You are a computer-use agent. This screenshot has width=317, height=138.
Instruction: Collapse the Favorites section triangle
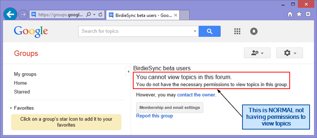click(x=11, y=108)
